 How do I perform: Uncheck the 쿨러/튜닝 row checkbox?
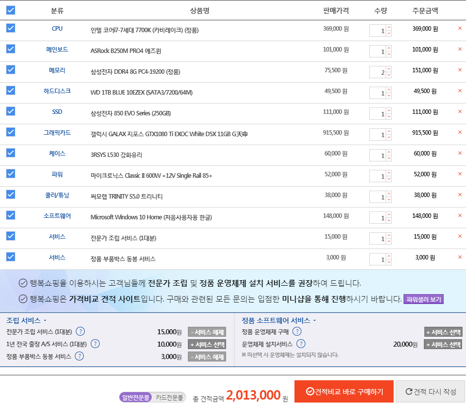11,194
